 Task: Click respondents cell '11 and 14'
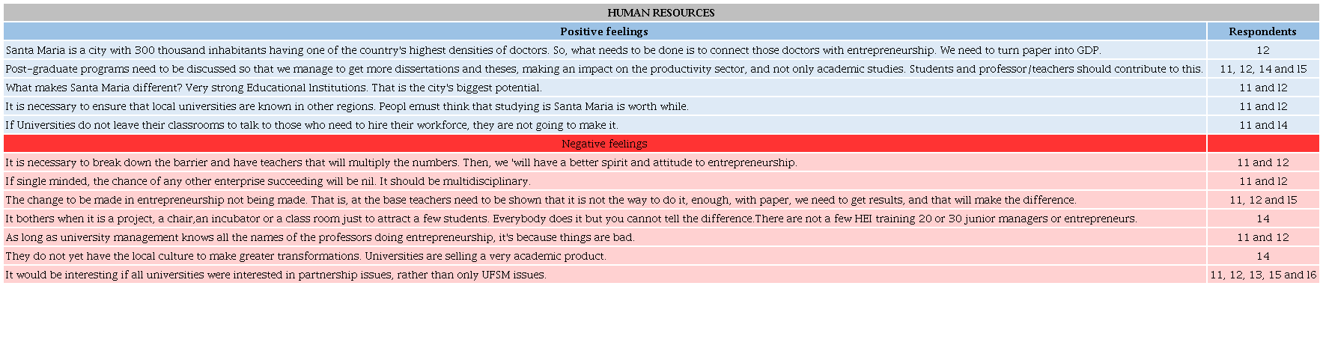click(x=1262, y=125)
